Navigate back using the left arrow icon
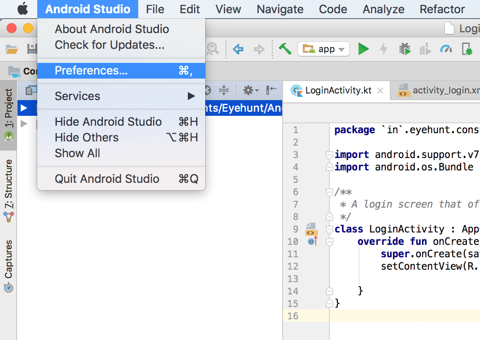 238,49
